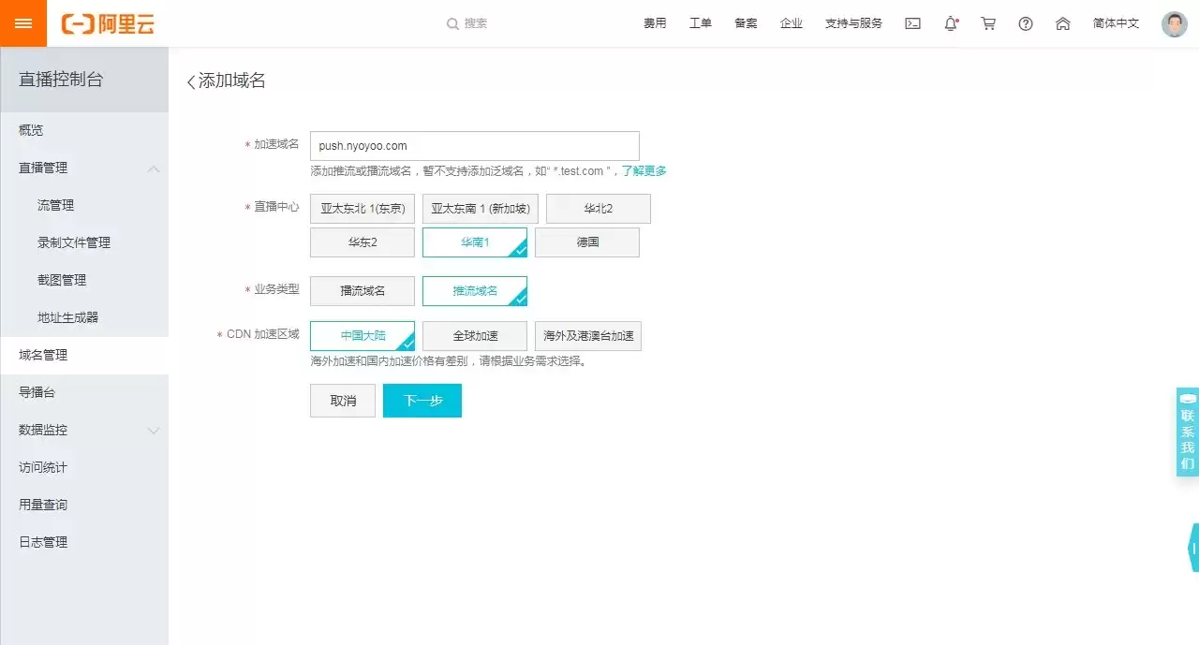The height and width of the screenshot is (645, 1199).
Task: Expand the 数据监控 sidebar section
Action: [154, 431]
